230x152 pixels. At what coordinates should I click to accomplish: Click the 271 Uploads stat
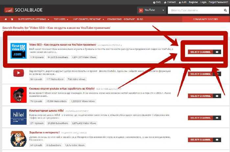pos(37,123)
